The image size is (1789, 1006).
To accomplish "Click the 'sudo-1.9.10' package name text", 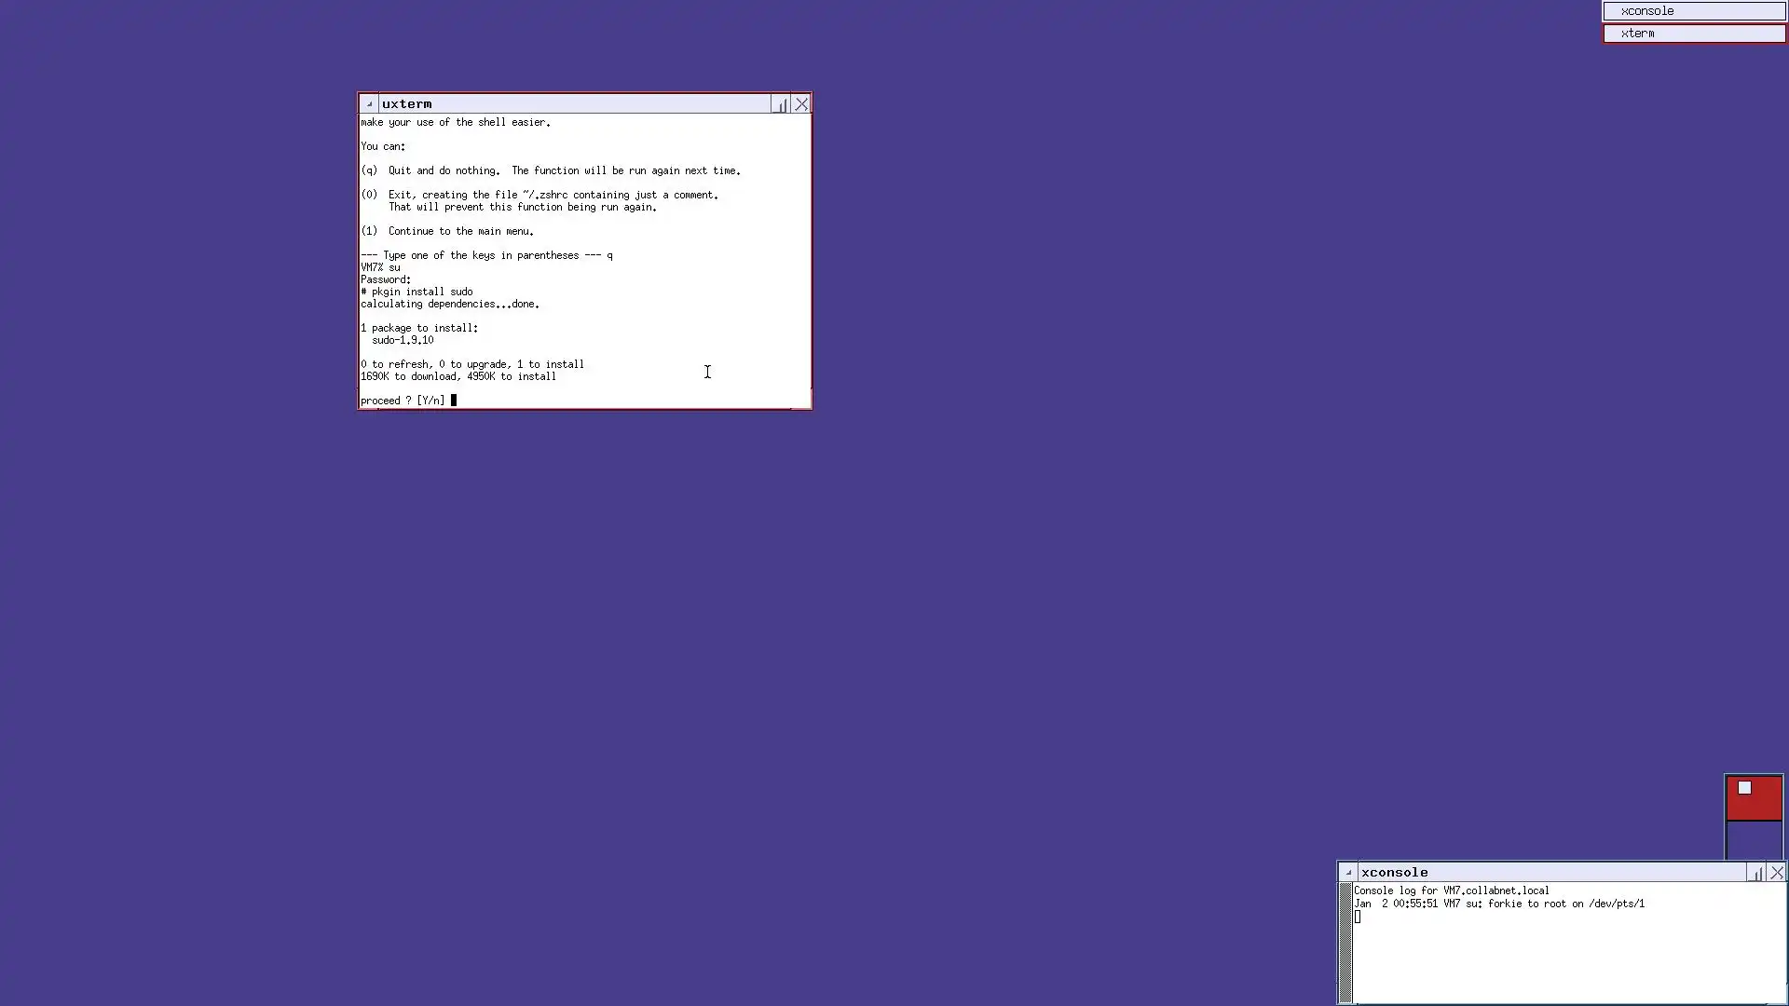I will coord(403,340).
